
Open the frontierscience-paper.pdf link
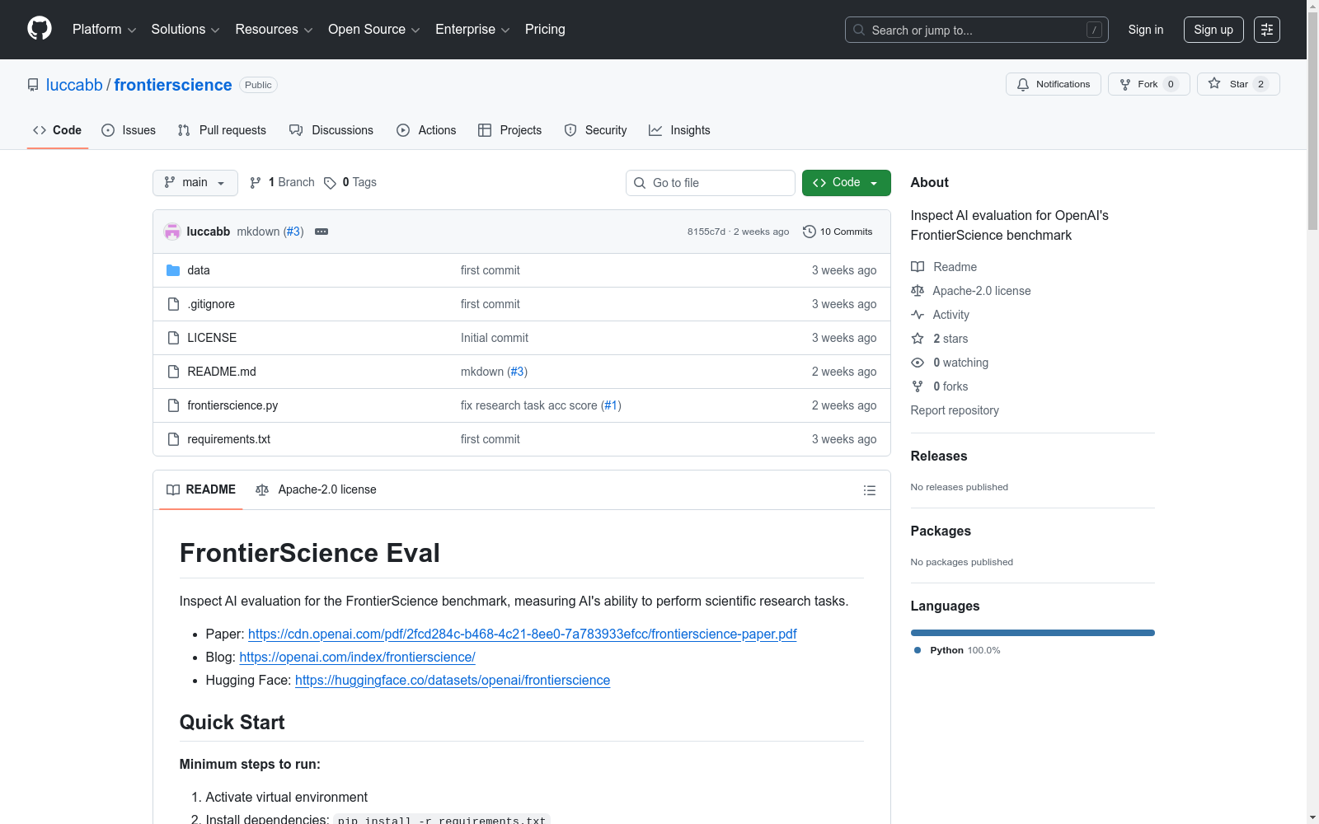[x=523, y=634]
